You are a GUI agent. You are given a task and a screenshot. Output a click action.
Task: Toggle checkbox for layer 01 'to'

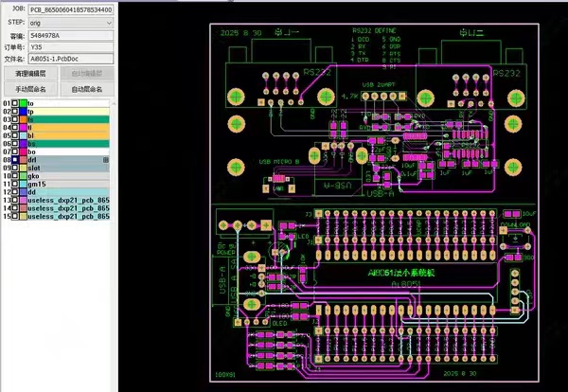(x=16, y=102)
